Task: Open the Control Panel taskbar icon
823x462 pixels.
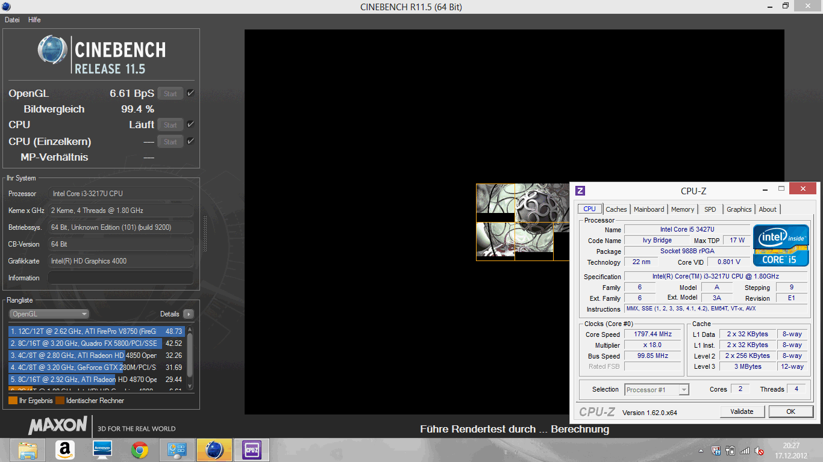Action: pos(177,450)
